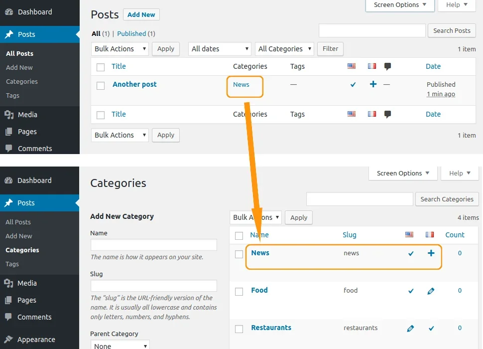Viewport: 483px width, 349px height.
Task: Click the pencil icon in Food category row
Action: (x=431, y=291)
